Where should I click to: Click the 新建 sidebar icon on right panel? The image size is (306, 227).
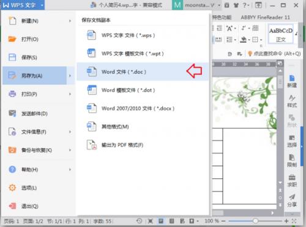(292, 81)
